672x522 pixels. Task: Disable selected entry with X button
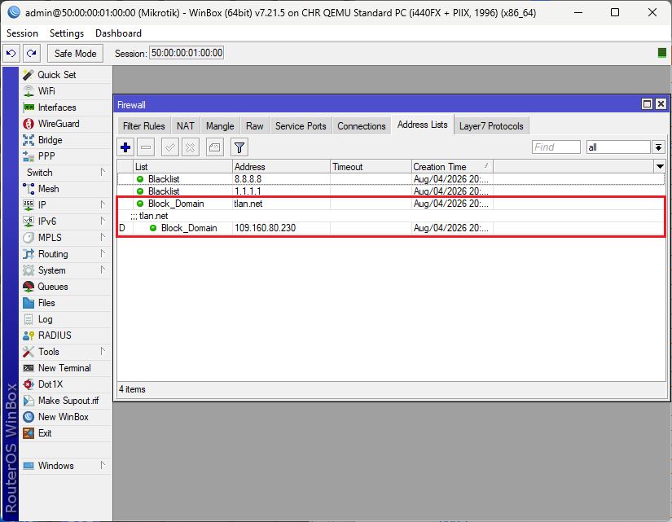(191, 148)
